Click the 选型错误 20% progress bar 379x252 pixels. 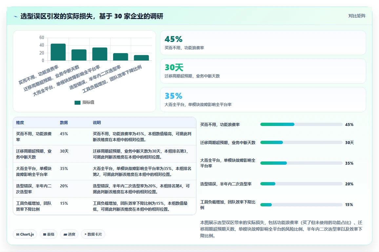click(301, 184)
